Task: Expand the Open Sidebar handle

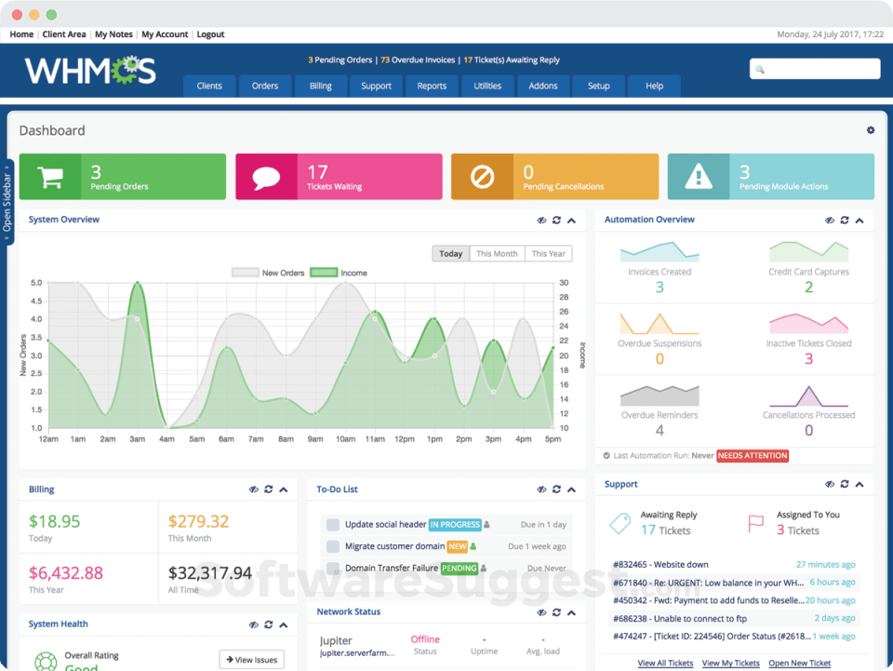Action: (7, 202)
